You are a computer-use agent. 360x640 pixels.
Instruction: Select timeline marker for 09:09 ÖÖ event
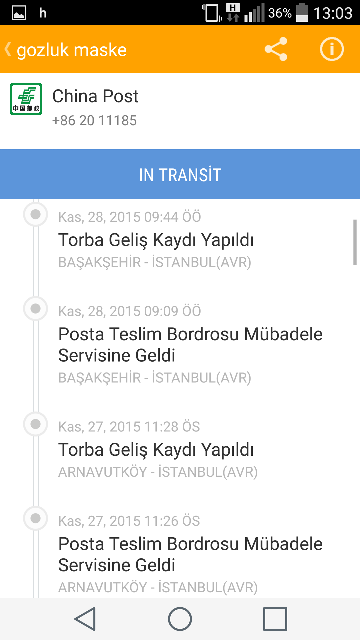click(x=35, y=308)
